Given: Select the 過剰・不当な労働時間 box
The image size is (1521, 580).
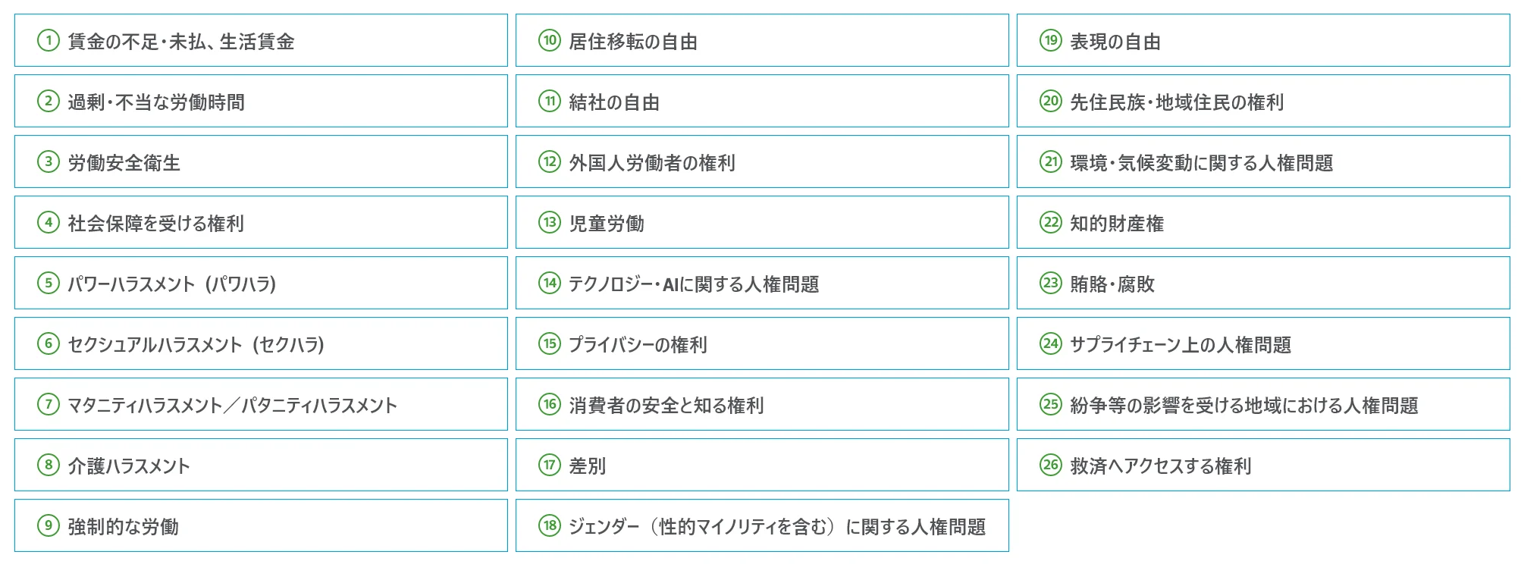Looking at the screenshot, I should coord(261,101).
